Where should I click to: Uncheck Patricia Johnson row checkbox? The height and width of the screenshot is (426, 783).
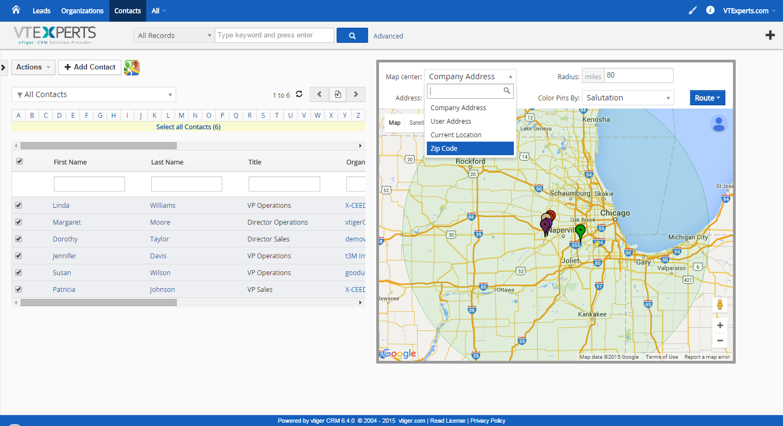[x=19, y=289]
